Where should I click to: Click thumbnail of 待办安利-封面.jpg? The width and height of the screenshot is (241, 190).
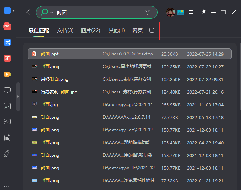click(34, 92)
